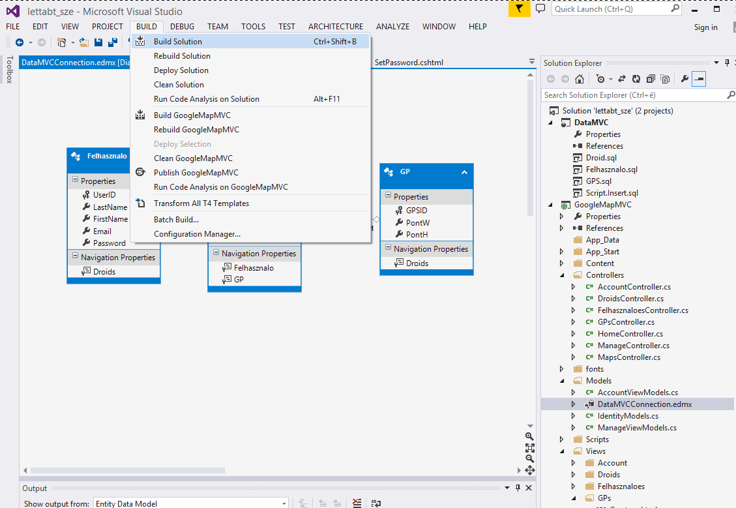
Task: Open HomeController.cs in Solution Explorer
Action: tap(630, 334)
